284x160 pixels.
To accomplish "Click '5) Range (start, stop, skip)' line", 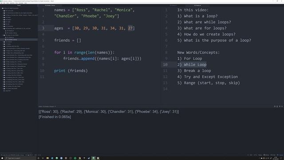I will [209, 83].
